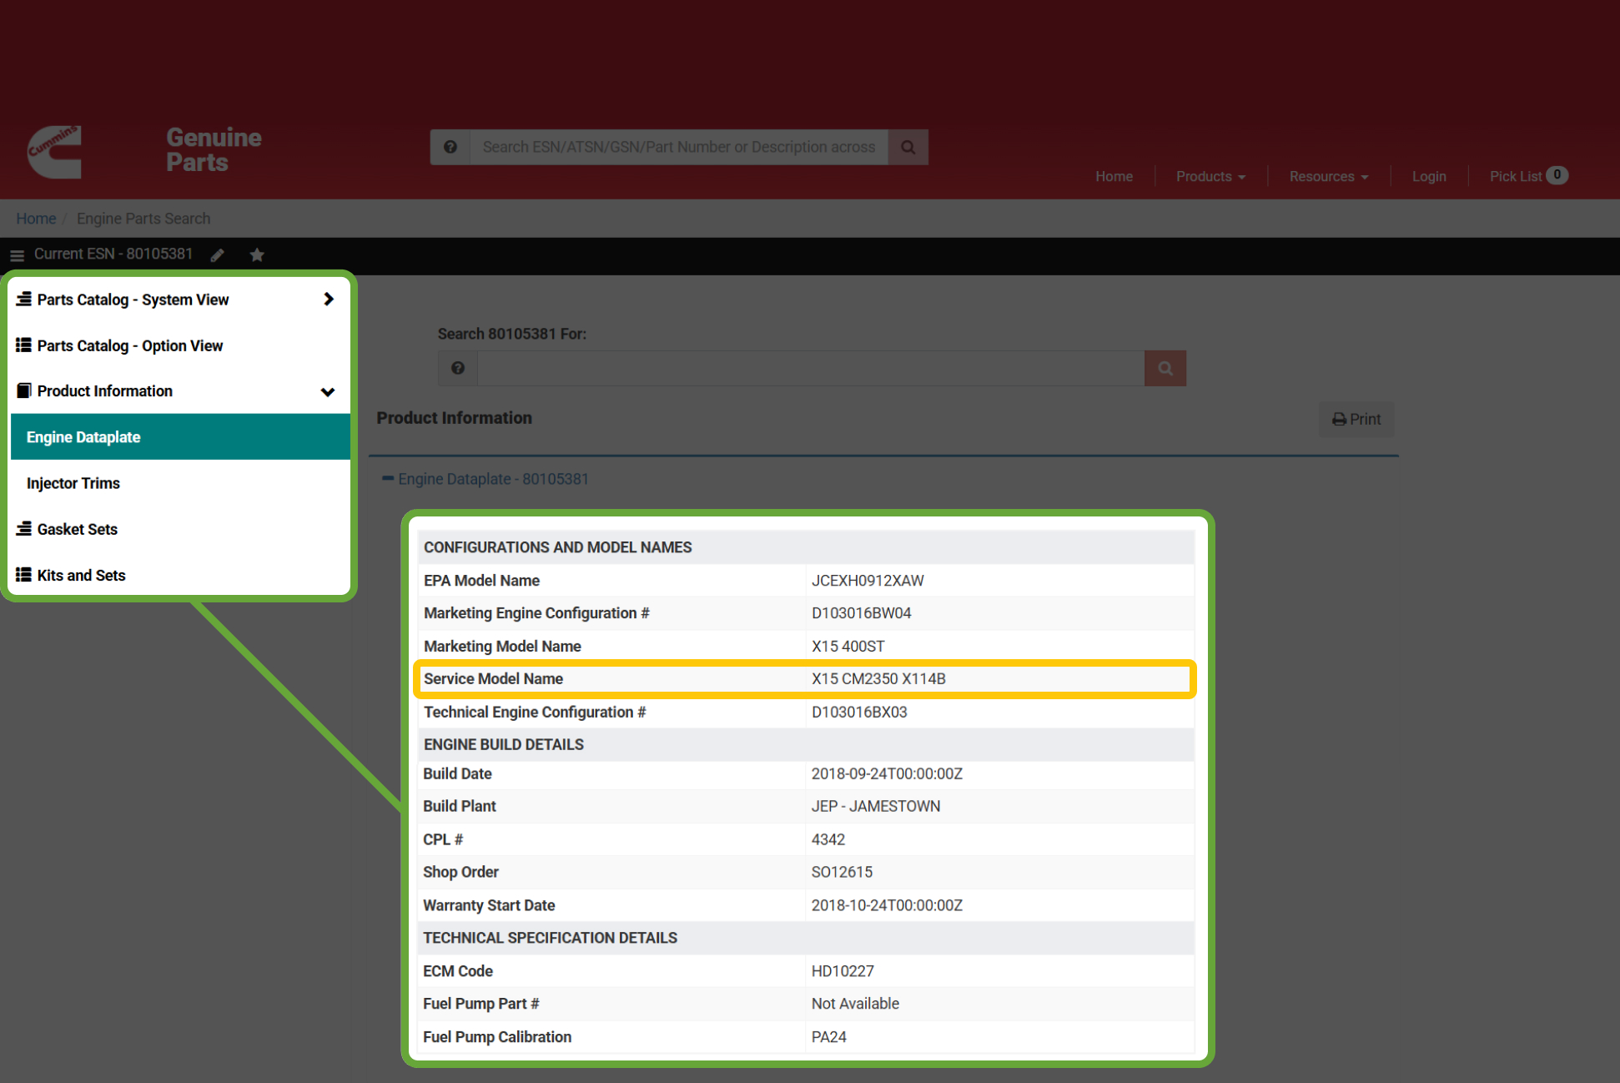
Task: Expand Parts Catalog - System View chevron
Action: click(328, 299)
